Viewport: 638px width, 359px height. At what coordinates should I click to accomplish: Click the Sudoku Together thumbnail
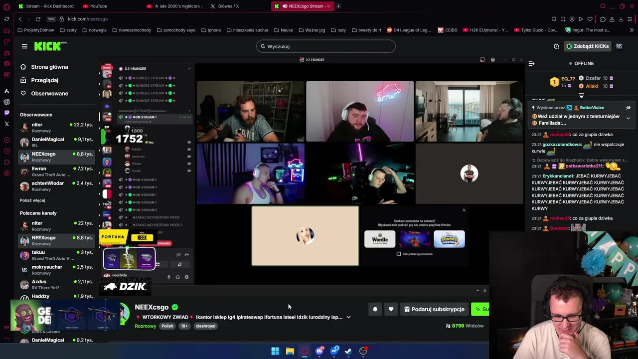coord(450,239)
